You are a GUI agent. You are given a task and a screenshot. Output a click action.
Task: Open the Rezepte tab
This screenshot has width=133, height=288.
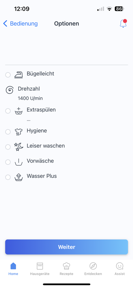(66, 269)
